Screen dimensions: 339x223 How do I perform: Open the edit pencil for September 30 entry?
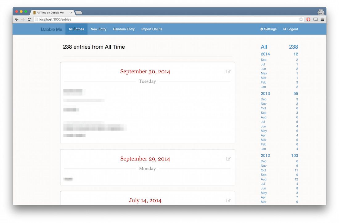coord(228,71)
